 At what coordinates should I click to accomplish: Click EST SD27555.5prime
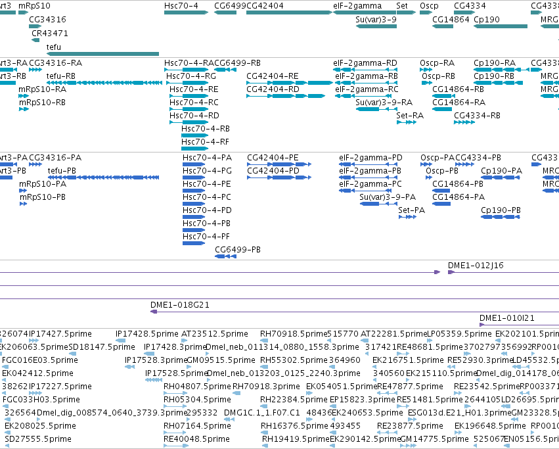pos(38,438)
